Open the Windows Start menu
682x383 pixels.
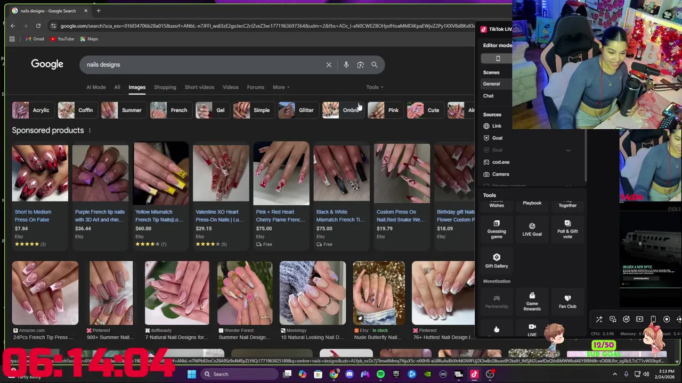[x=191, y=374]
